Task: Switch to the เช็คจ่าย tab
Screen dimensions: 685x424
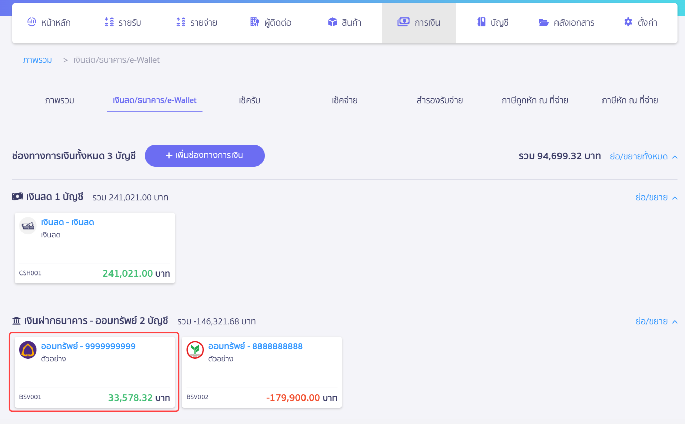Action: (x=345, y=100)
